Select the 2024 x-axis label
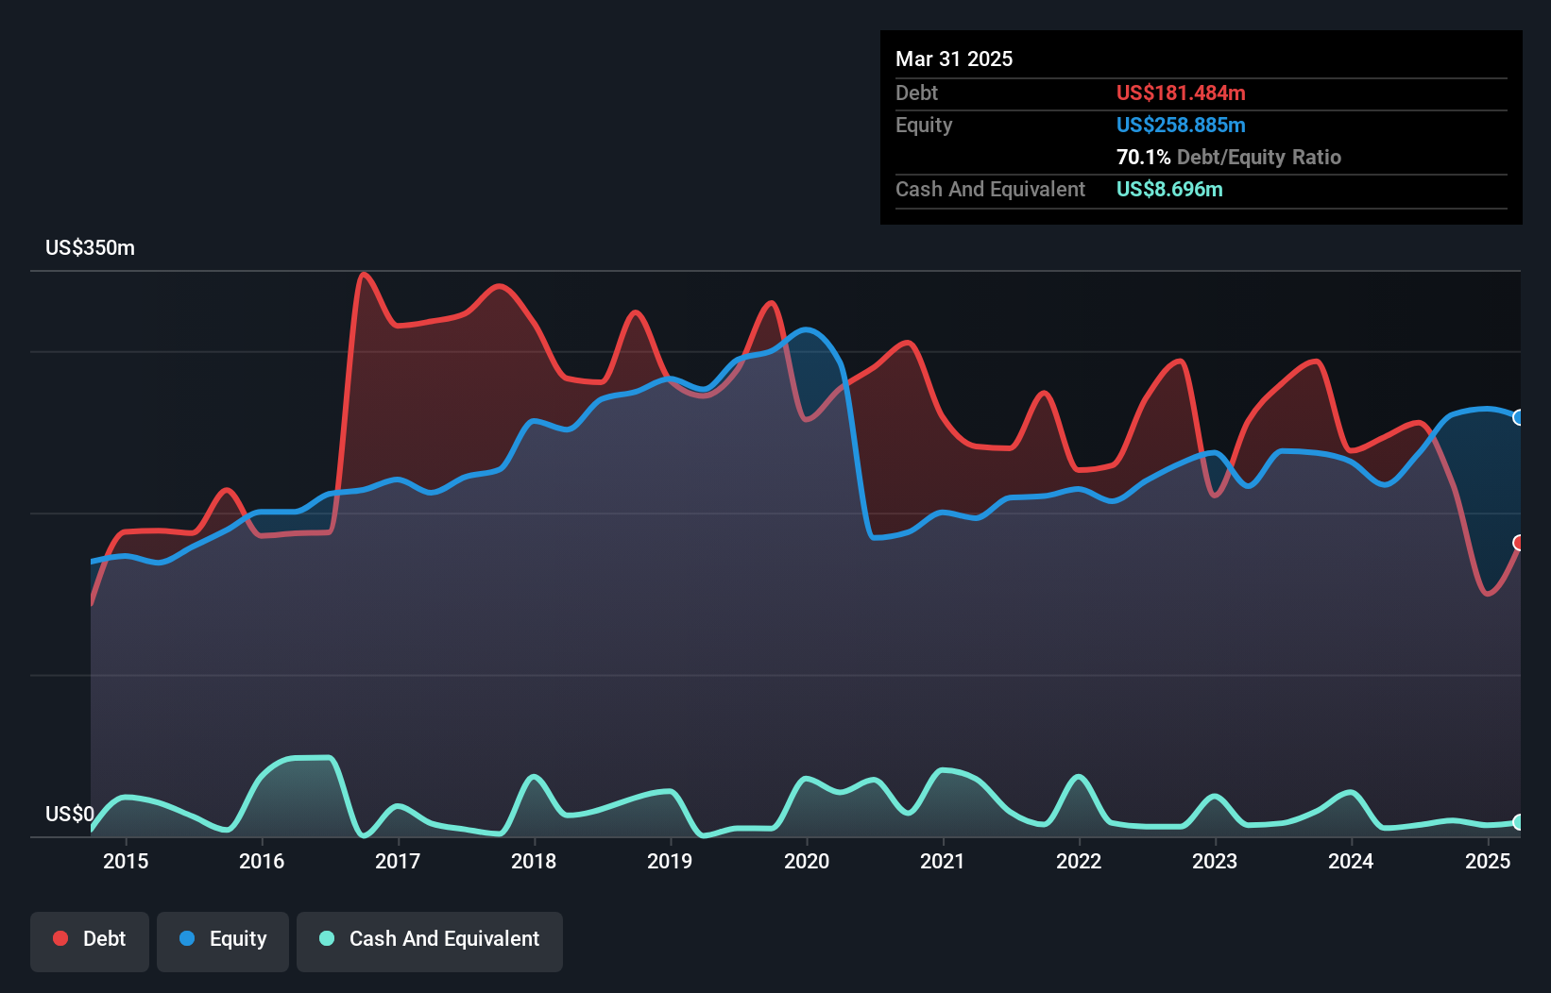 point(1351,861)
